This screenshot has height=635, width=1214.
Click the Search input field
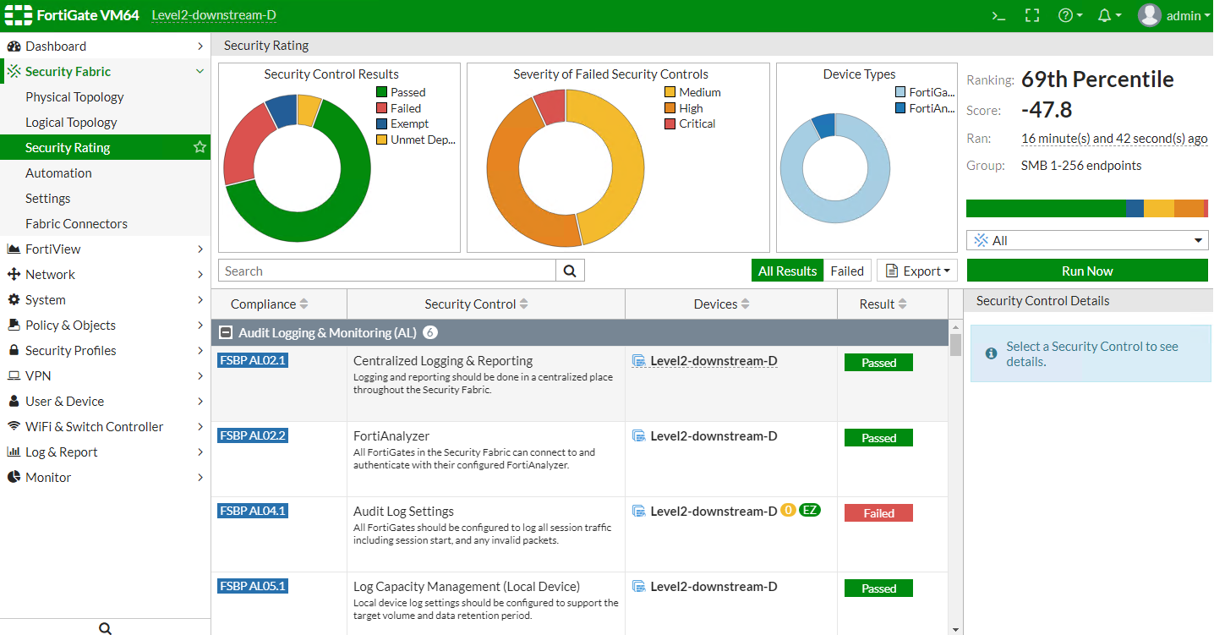pyautogui.click(x=387, y=271)
